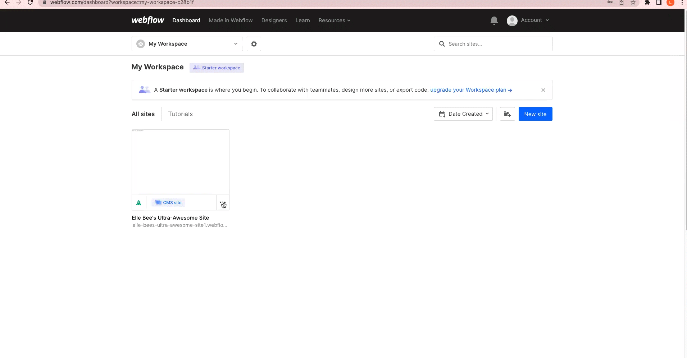Open the notifications bell
Screen dimensions: 687x358
[x=494, y=20]
